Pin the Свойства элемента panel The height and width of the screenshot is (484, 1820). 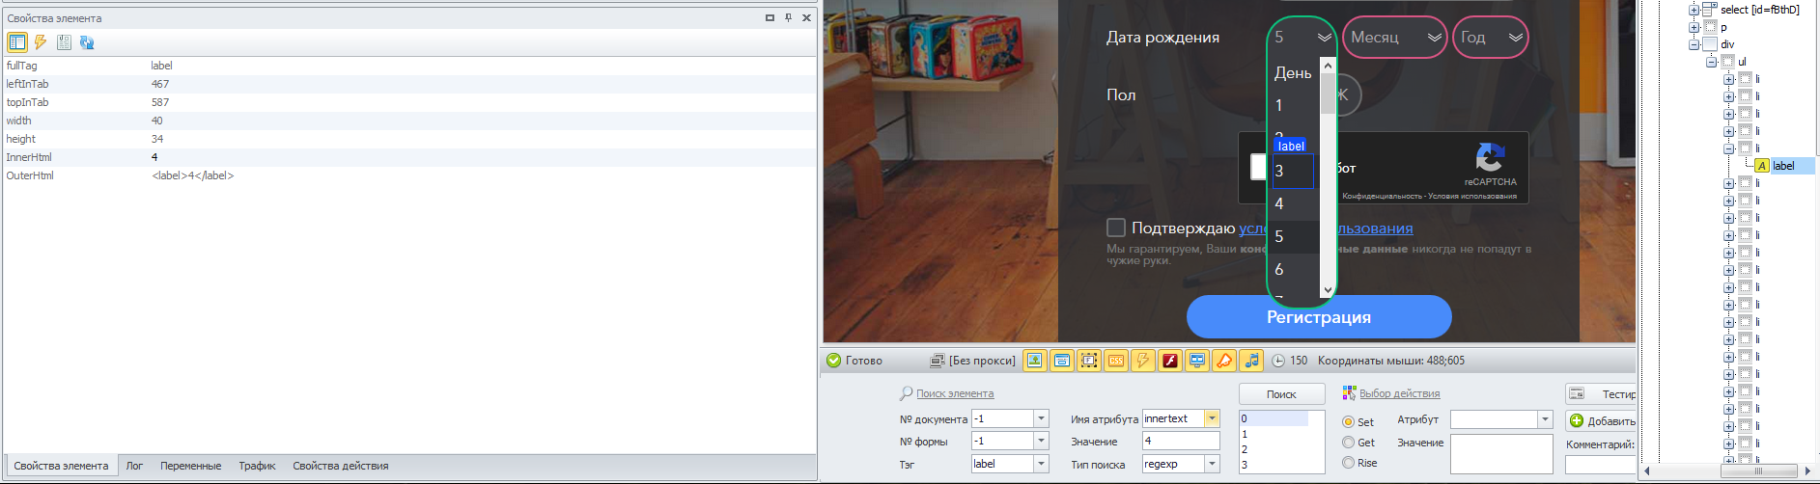[788, 17]
